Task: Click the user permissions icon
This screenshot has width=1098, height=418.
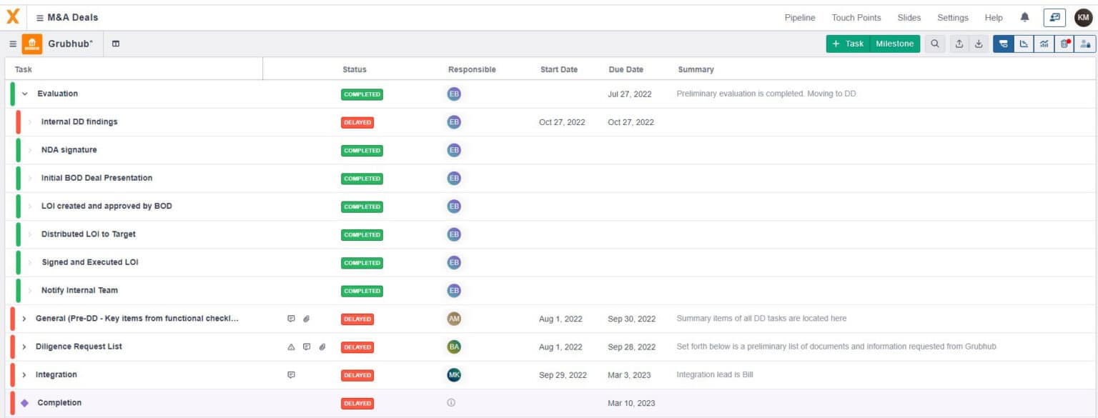Action: click(x=1086, y=44)
